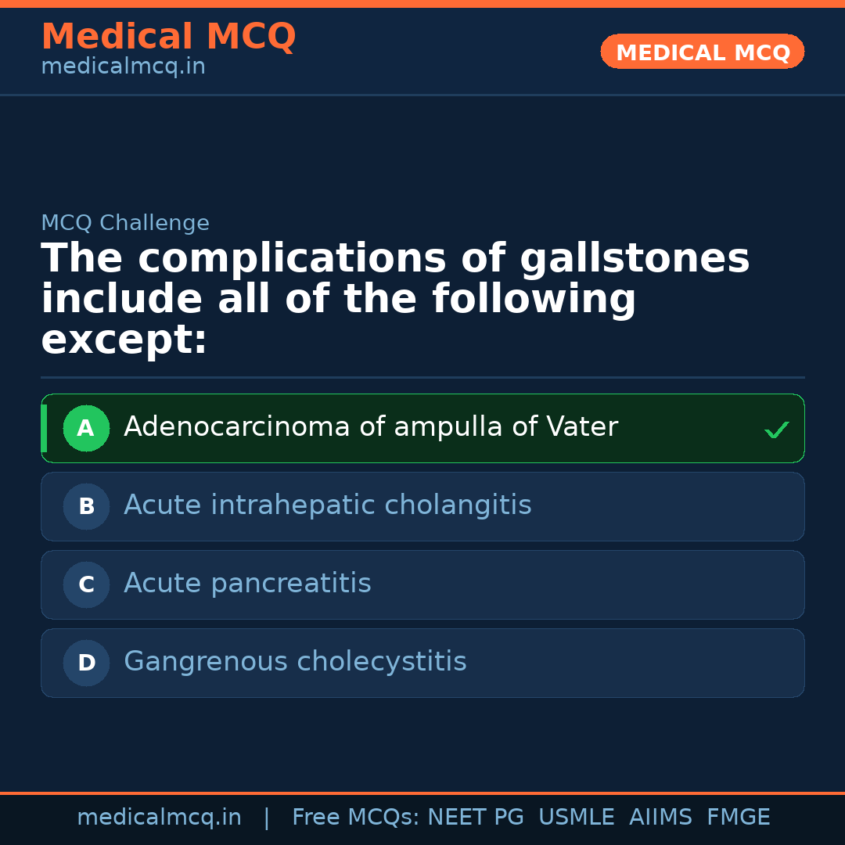
Task: Select the letter B option circle
Action: pos(86,506)
